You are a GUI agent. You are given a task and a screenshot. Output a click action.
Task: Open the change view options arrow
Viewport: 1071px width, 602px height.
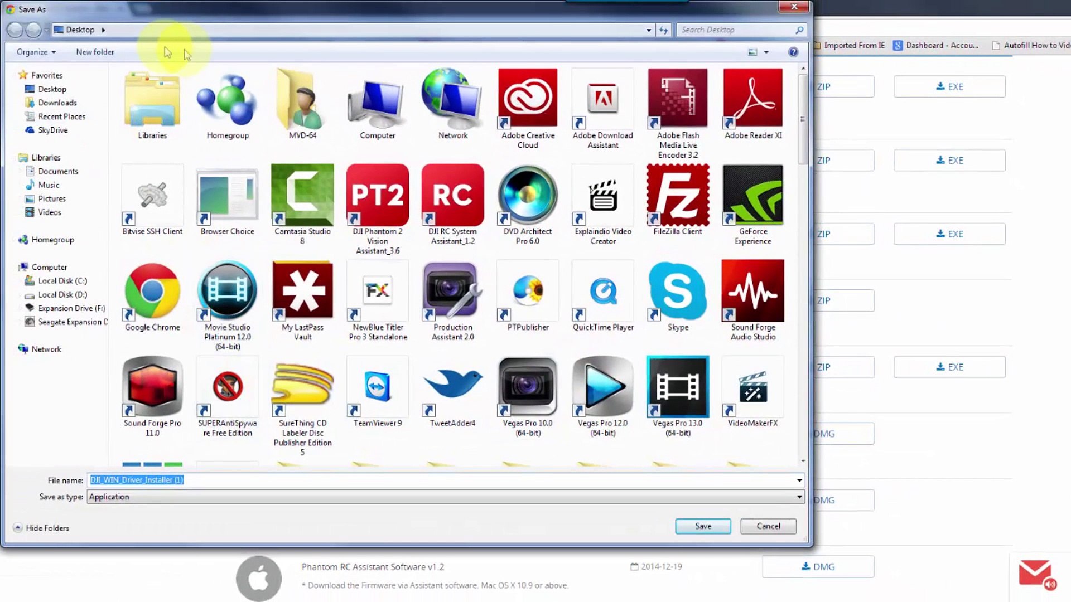click(x=766, y=52)
